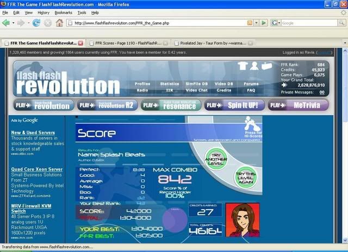Expand the address bar history dropdown
This screenshot has width=348, height=252.
click(256, 23)
